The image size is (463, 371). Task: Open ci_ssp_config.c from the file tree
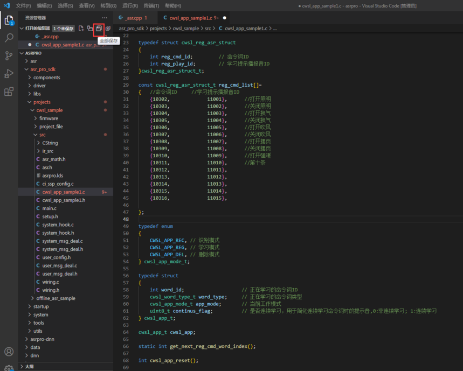[66, 184]
